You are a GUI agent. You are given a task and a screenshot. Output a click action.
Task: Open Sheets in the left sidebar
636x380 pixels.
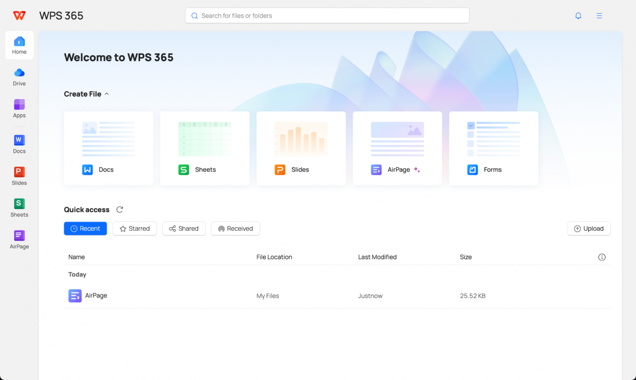(19, 208)
